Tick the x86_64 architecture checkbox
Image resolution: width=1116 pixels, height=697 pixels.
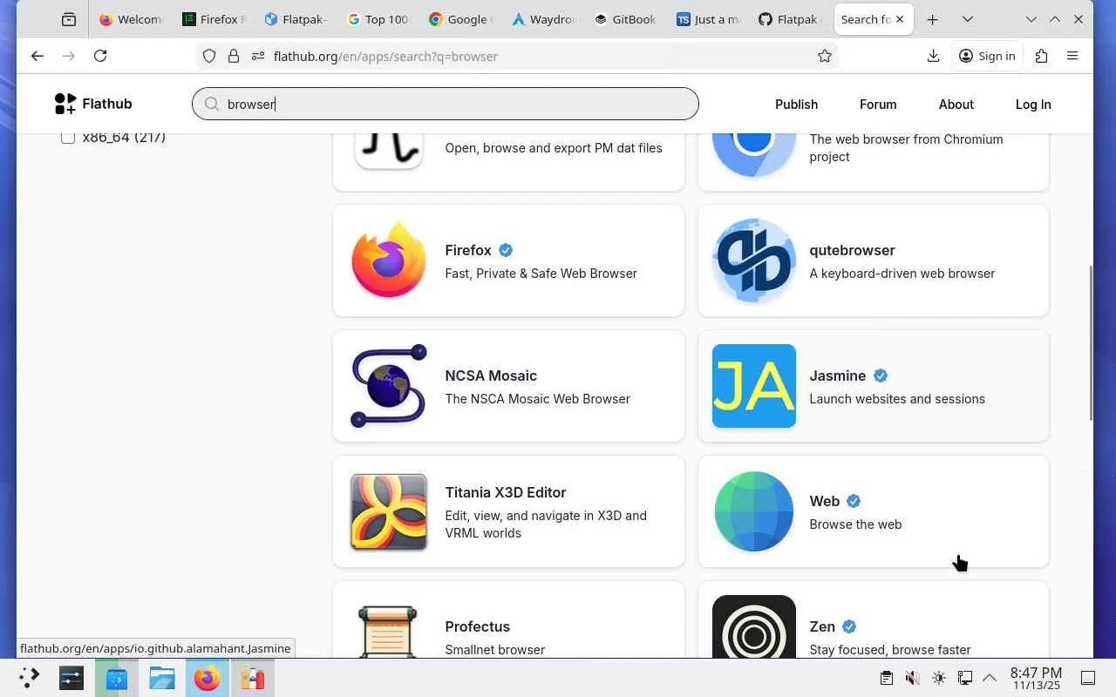tap(68, 138)
